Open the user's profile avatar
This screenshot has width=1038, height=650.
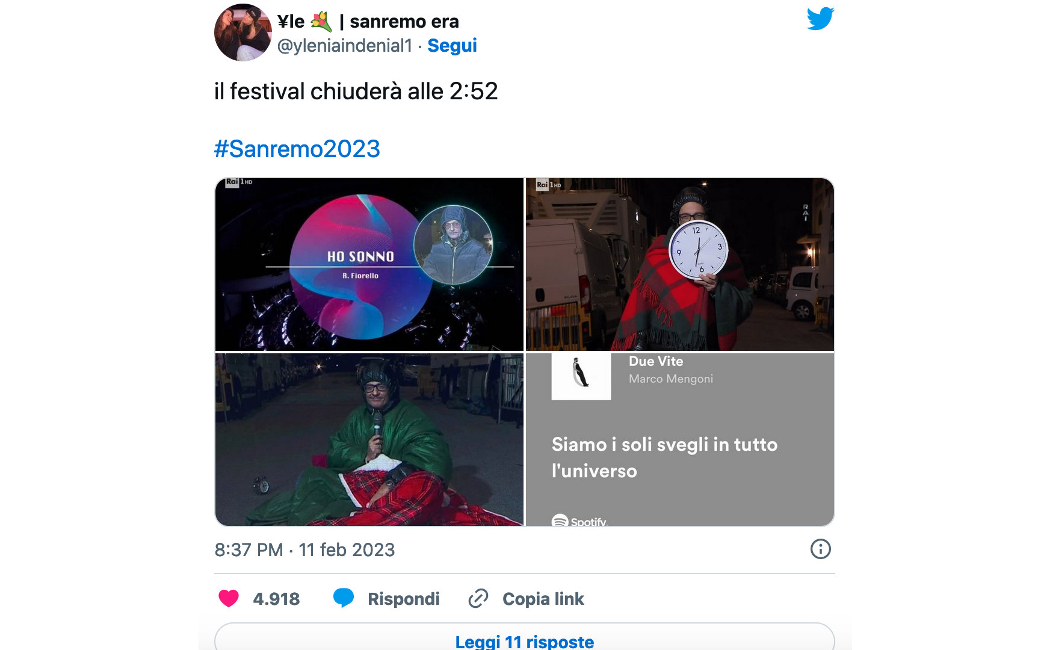(243, 32)
